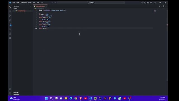Open the Selection menu

point(23,3)
